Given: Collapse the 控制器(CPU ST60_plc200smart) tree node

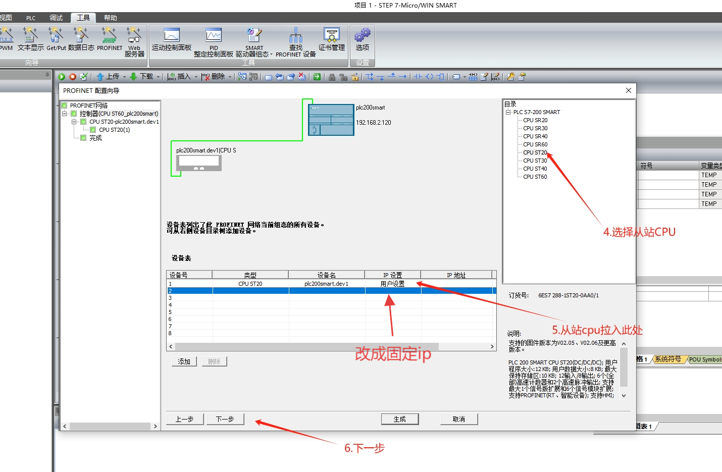Looking at the screenshot, I should pos(65,114).
